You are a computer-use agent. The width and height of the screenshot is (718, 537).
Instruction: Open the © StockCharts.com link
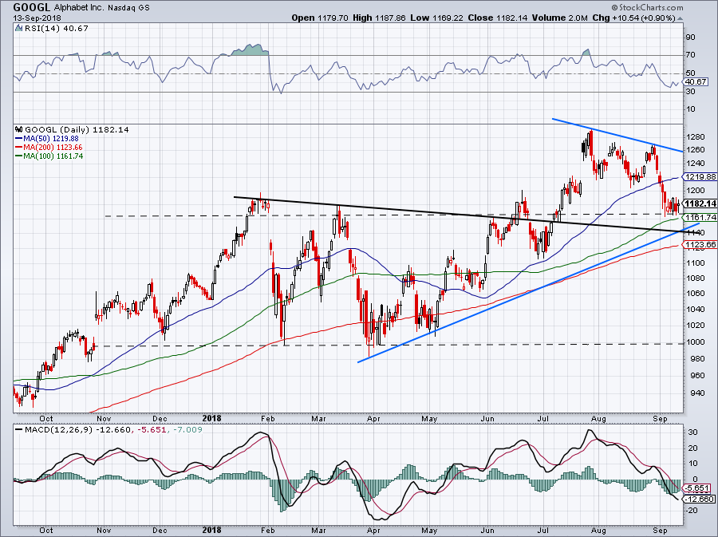647,7
